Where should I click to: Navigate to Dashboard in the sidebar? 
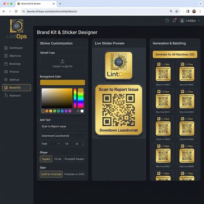point(16,48)
